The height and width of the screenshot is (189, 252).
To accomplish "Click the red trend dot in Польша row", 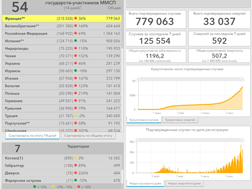I will (76, 93).
